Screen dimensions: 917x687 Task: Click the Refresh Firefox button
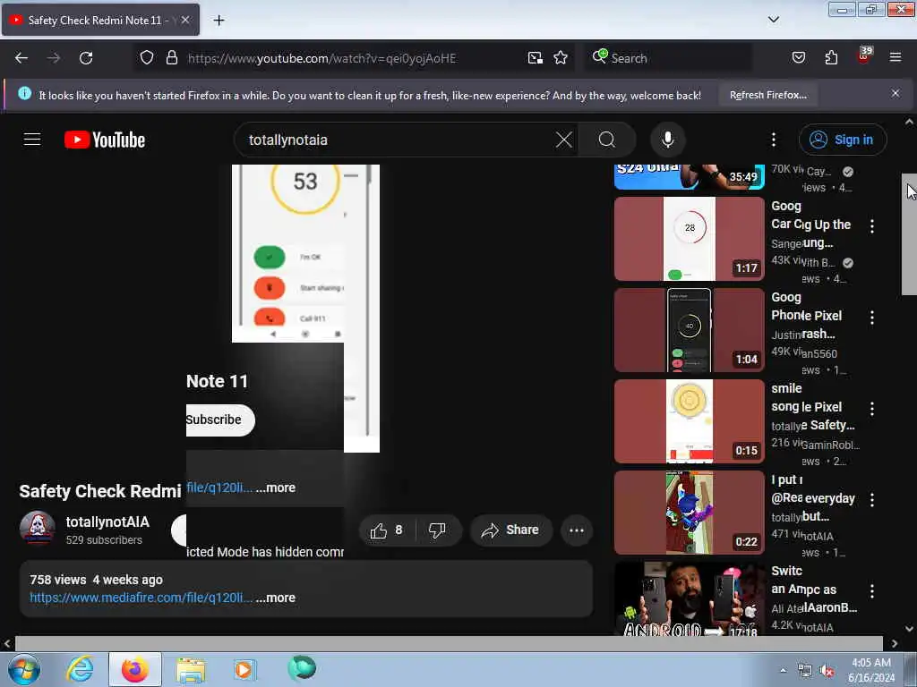(x=767, y=95)
